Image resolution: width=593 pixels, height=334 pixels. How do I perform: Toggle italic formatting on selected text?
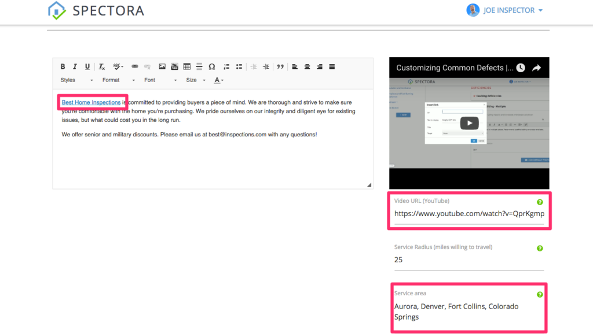(74, 66)
